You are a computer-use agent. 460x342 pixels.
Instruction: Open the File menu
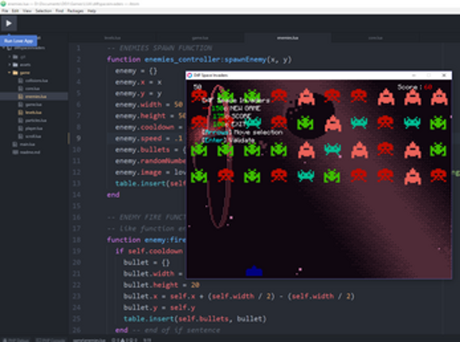5,11
